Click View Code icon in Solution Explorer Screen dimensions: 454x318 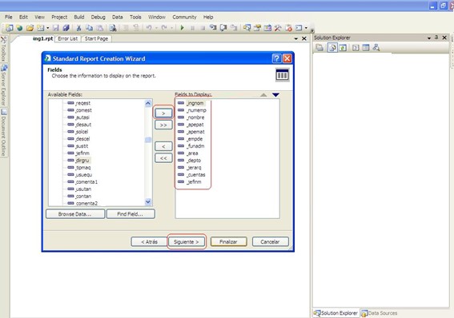(356, 48)
